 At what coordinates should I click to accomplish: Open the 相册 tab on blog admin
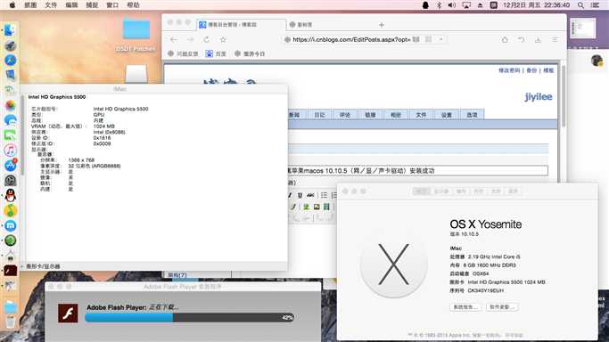point(396,115)
